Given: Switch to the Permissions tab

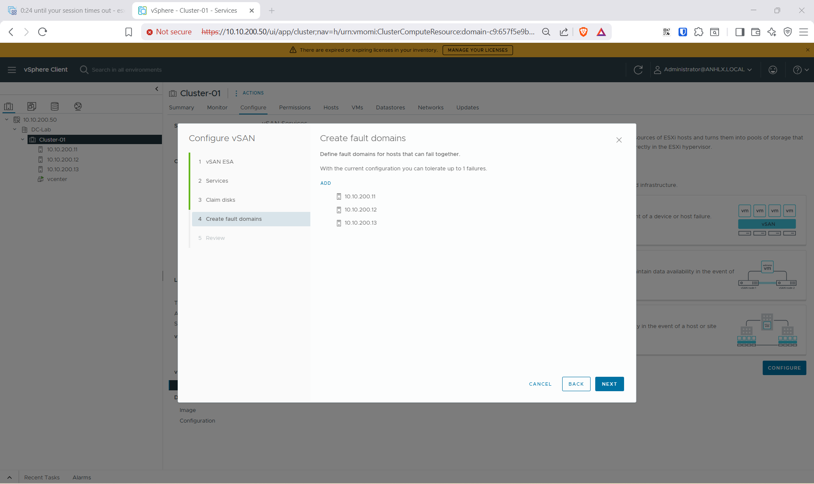Looking at the screenshot, I should [295, 108].
